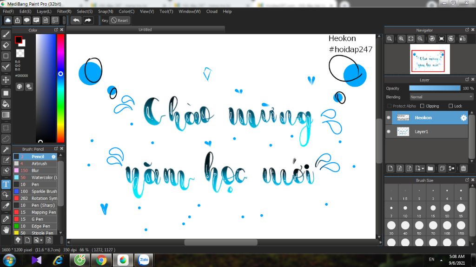Select the Bucket fill tool
Screen dimensions: 476x267
(x=6, y=104)
